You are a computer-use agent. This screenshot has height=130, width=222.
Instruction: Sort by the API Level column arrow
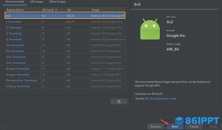pos(56,10)
